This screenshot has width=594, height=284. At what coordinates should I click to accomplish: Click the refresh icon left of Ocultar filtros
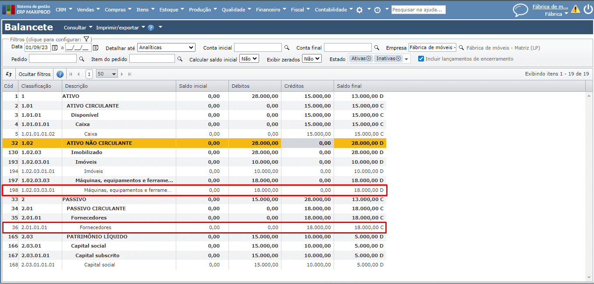pos(9,74)
